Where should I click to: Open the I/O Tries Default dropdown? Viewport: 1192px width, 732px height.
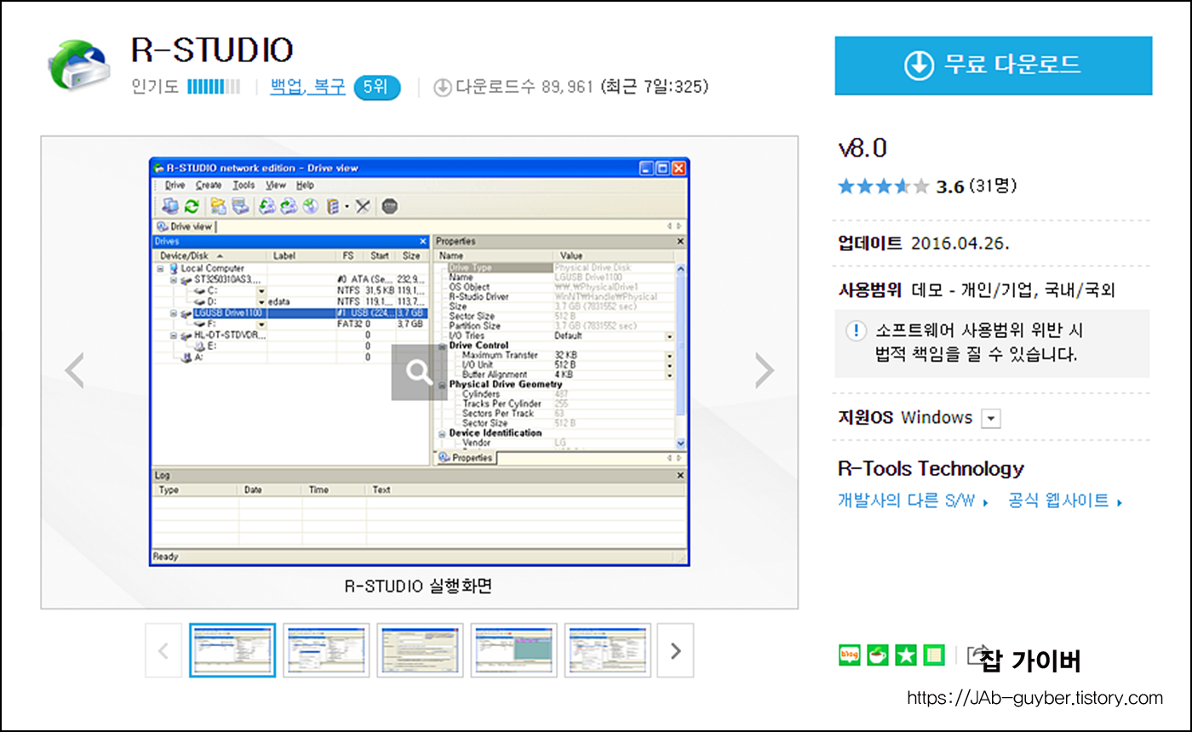coord(669,336)
